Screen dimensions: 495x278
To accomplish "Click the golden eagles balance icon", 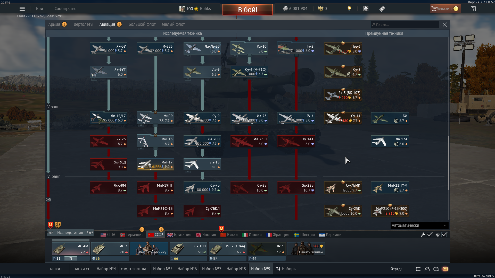I will point(320,9).
